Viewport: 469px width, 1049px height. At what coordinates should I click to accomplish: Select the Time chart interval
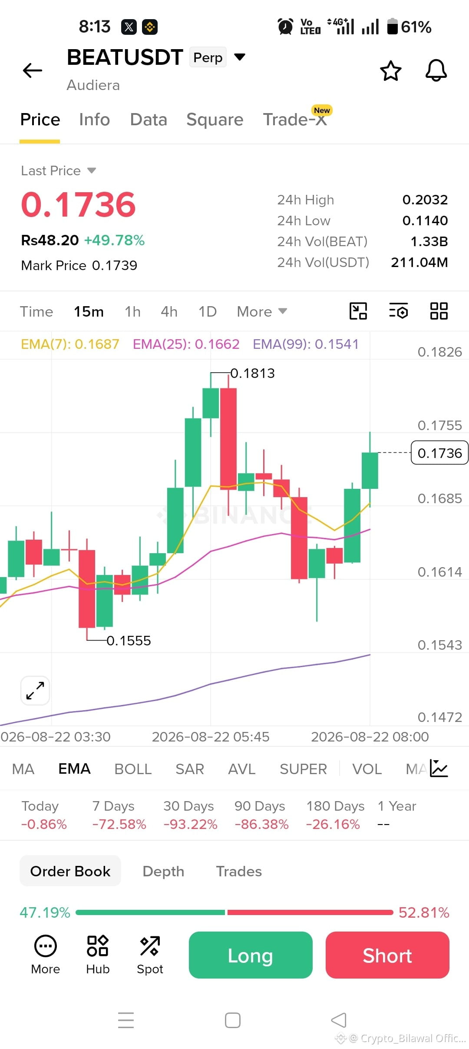36,311
